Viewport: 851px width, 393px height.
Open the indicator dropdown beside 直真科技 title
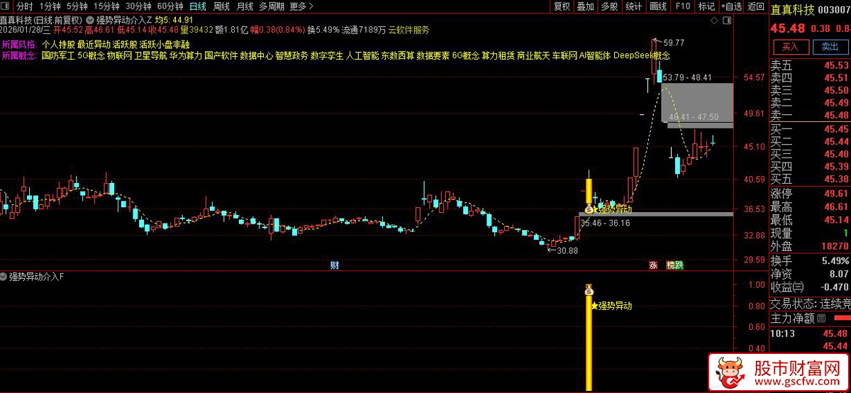(89, 20)
